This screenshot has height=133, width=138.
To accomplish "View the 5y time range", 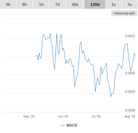I will point(130,4).
